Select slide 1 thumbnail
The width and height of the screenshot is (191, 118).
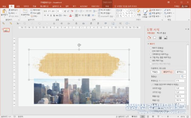[x=6, y=30]
